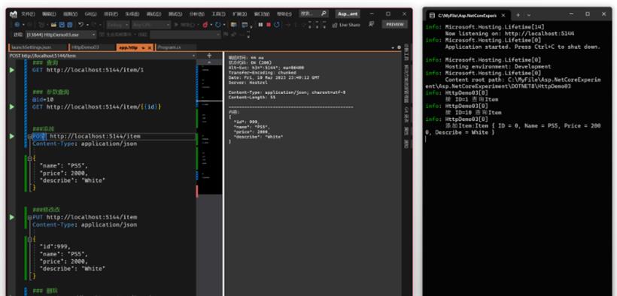The width and height of the screenshot is (617, 296).
Task: Run the GET item/{{id}} request arrow
Action: [x=12, y=107]
